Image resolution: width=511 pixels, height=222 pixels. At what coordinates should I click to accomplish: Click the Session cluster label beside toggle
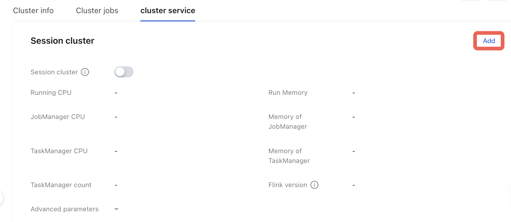click(x=54, y=72)
